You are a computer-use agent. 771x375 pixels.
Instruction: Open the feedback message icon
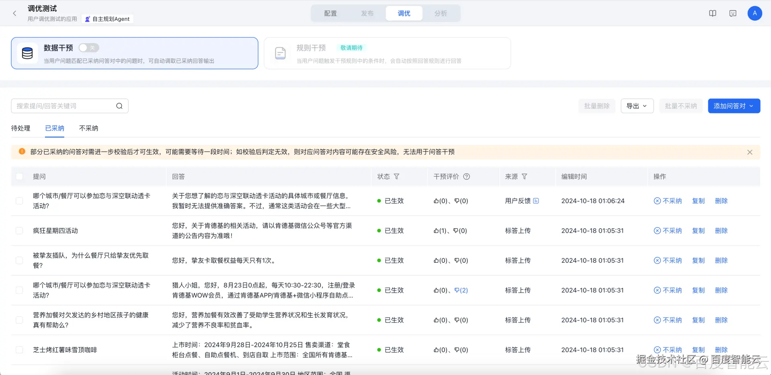733,13
